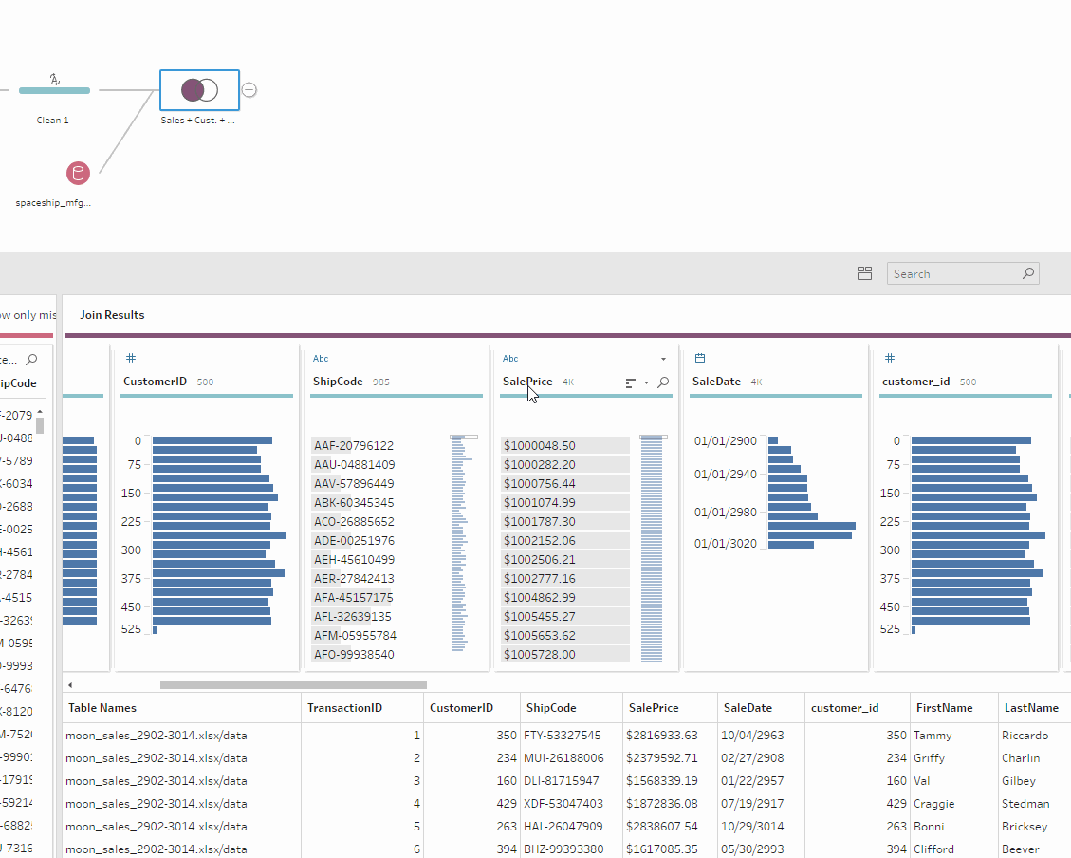The width and height of the screenshot is (1071, 858).
Task: Select the join node Sales + Cust.
Action: click(198, 88)
